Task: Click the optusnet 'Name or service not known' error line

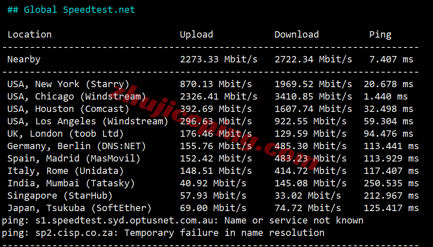Action: (182, 221)
